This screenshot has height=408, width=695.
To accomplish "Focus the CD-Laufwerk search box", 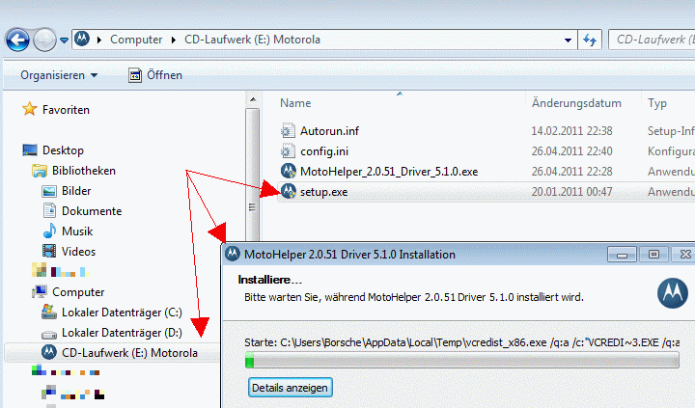I will (652, 40).
